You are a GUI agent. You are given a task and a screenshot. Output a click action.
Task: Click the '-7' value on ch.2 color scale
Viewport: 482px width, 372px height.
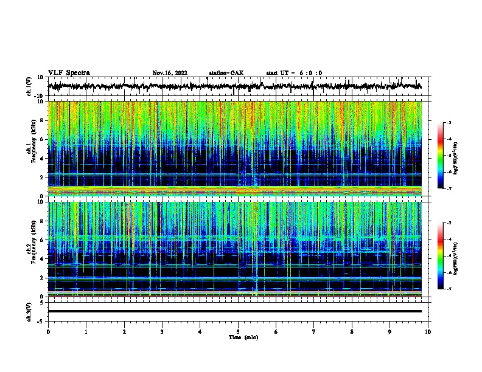(x=449, y=289)
